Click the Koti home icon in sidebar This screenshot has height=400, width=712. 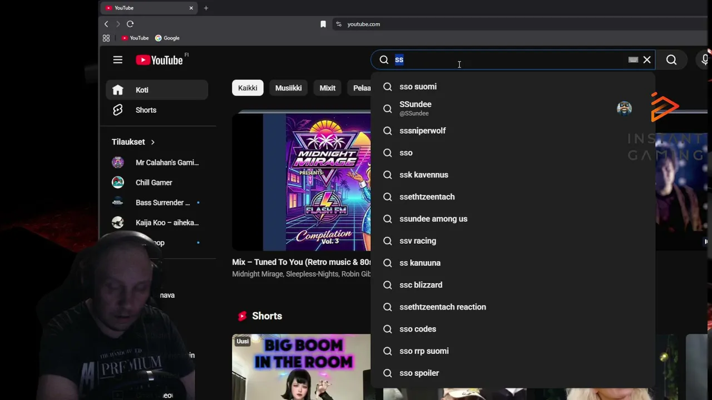(117, 89)
